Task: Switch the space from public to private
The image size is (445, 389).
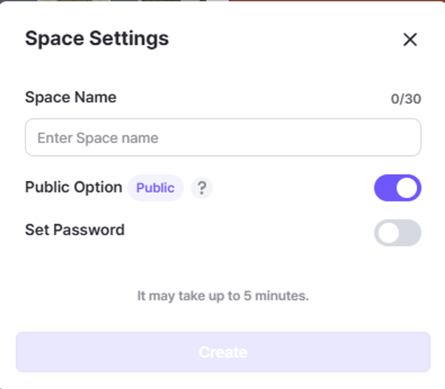Action: coord(397,188)
